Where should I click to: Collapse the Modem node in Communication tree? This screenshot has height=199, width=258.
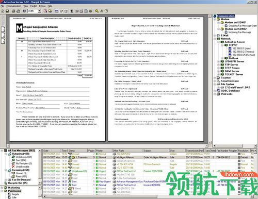pyautogui.click(x=215, y=19)
